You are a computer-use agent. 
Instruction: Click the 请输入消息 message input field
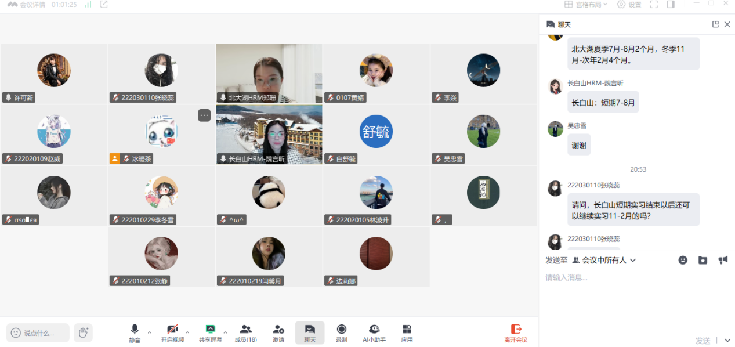click(x=636, y=277)
